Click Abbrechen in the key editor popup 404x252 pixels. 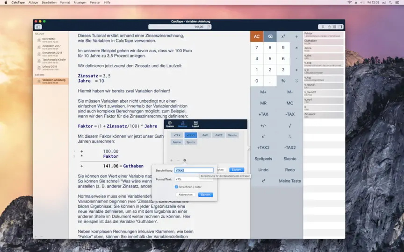[186, 195]
